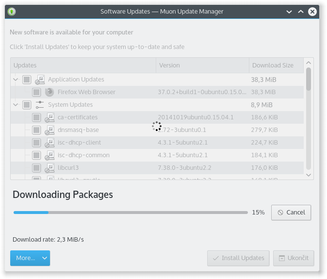Click the download progress bar
Screen dimensions: 327x279
[131, 213]
